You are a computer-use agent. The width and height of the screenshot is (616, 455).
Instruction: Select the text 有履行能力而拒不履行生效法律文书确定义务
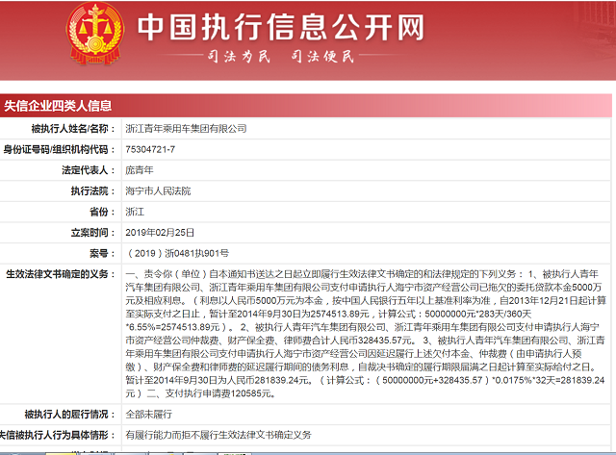point(218,435)
